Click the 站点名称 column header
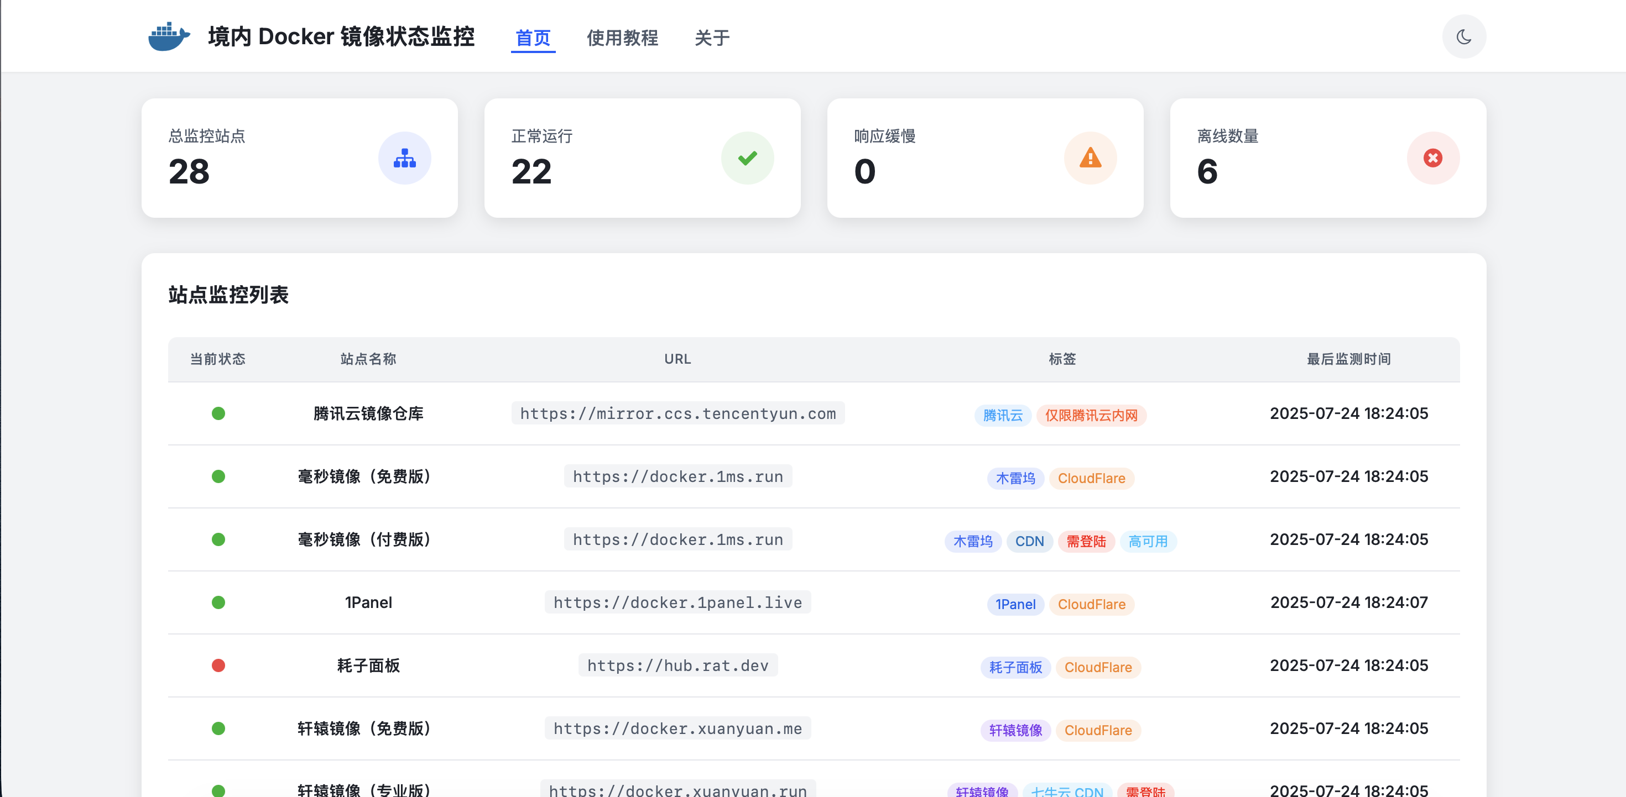The height and width of the screenshot is (797, 1626). point(368,359)
